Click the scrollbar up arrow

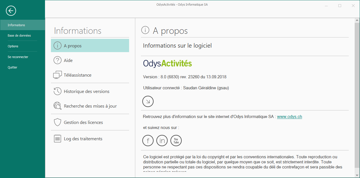point(357,21)
